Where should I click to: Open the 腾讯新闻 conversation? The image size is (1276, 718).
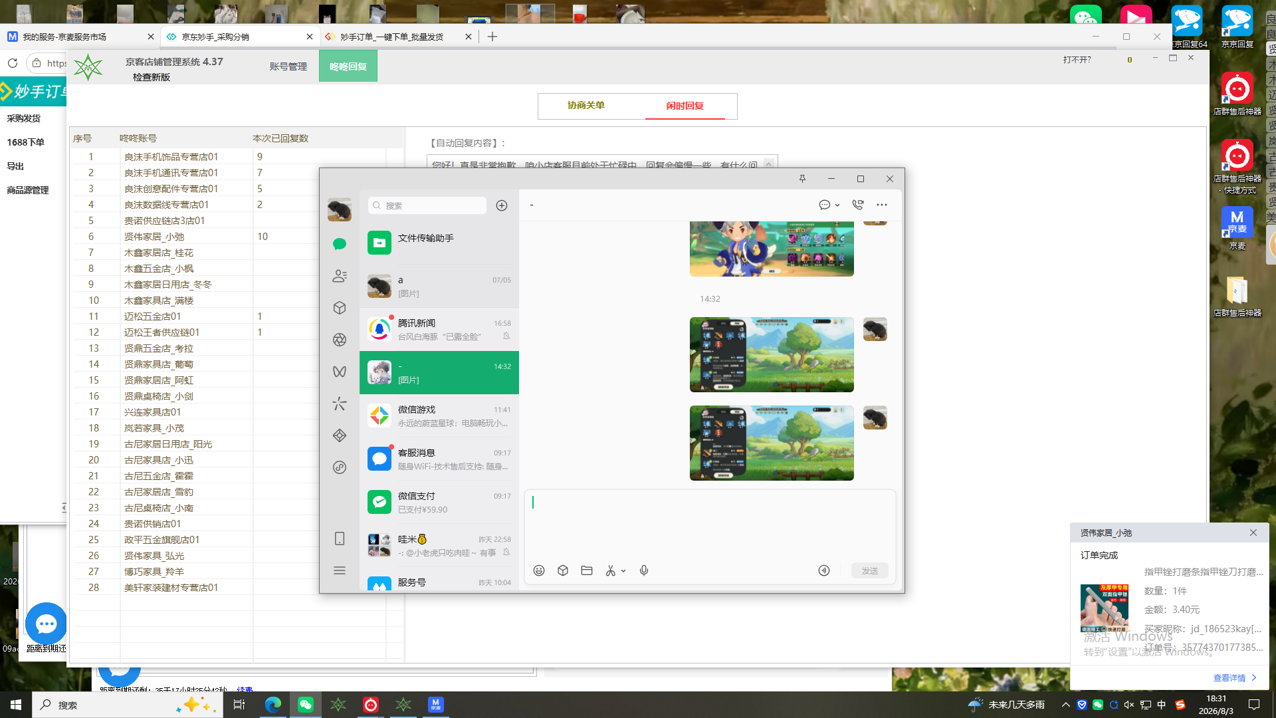[439, 330]
